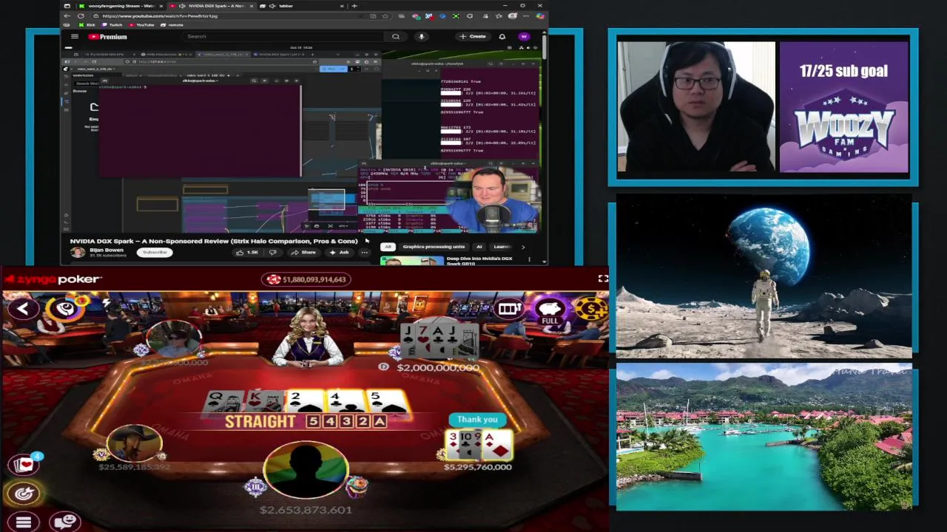The height and width of the screenshot is (532, 947).
Task: Click the YouTube Create button
Action: [473, 36]
